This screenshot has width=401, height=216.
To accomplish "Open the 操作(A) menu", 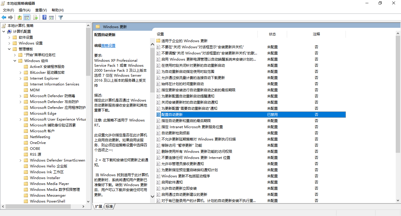I will tap(25, 10).
